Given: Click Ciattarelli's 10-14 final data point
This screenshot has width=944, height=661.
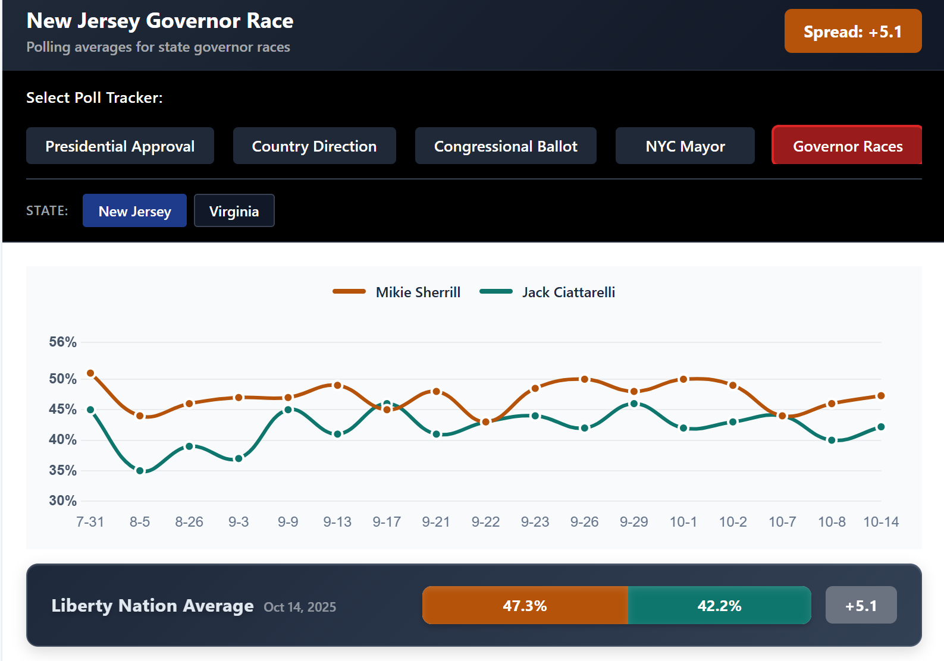Looking at the screenshot, I should pyautogui.click(x=881, y=427).
